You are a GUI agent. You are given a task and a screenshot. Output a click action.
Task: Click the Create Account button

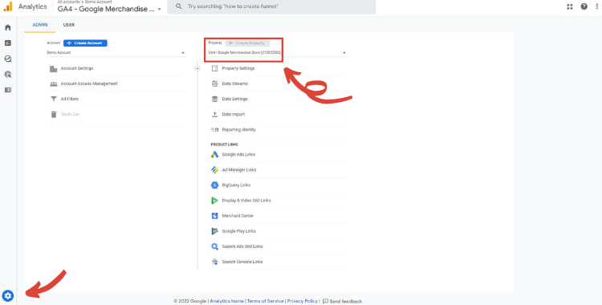click(85, 43)
